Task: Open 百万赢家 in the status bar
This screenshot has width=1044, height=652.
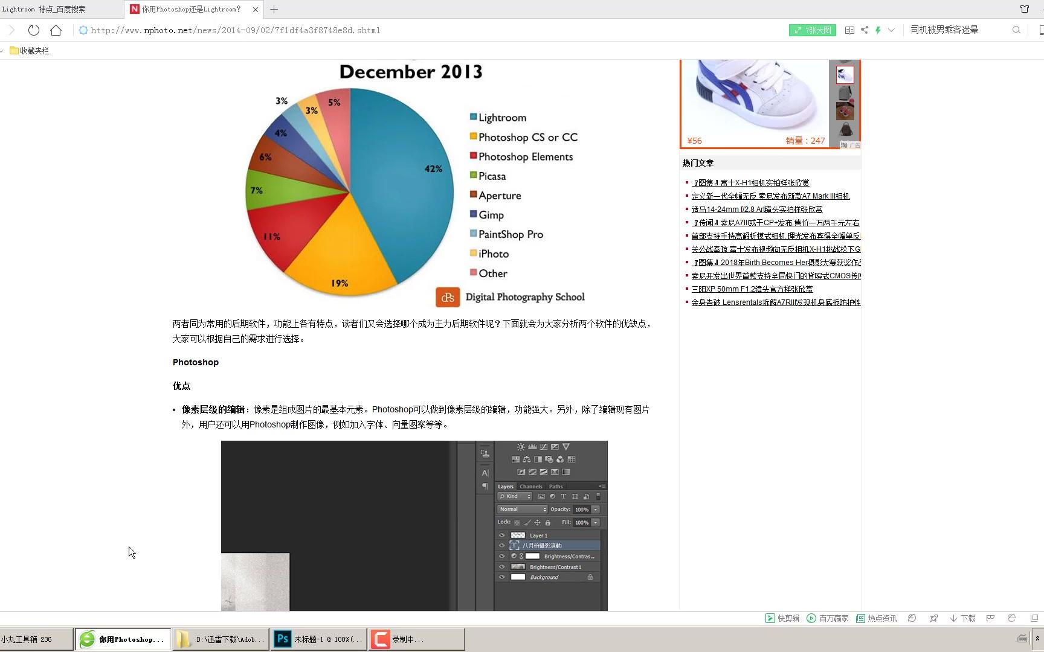Action: coord(828,618)
